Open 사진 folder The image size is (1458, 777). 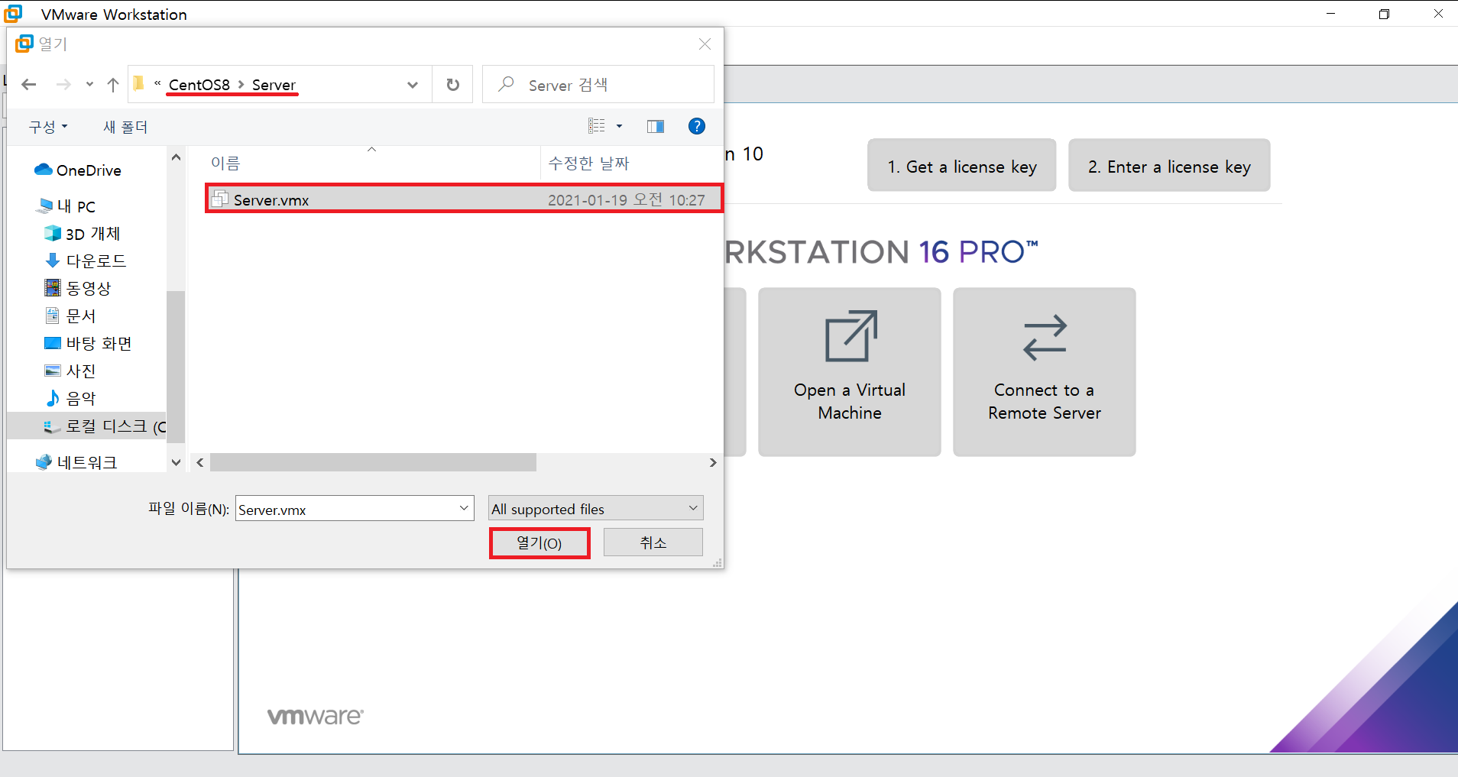(70, 371)
